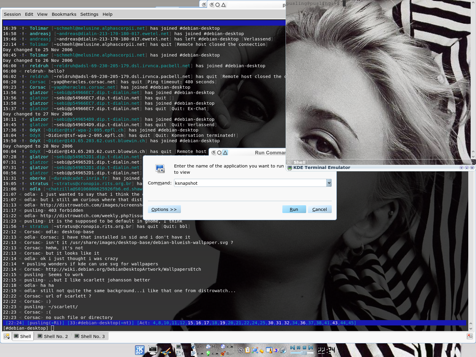Viewport: 476px width, 357px height.
Task: Click the K window menu icon on Run Command titlebar
Action: 213,153
